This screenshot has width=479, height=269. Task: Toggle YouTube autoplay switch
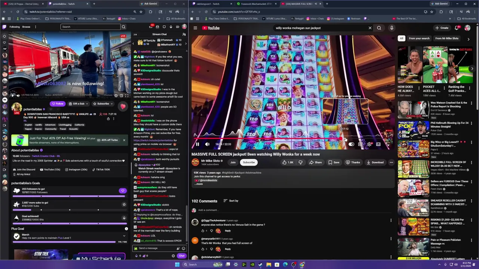pos(351,144)
